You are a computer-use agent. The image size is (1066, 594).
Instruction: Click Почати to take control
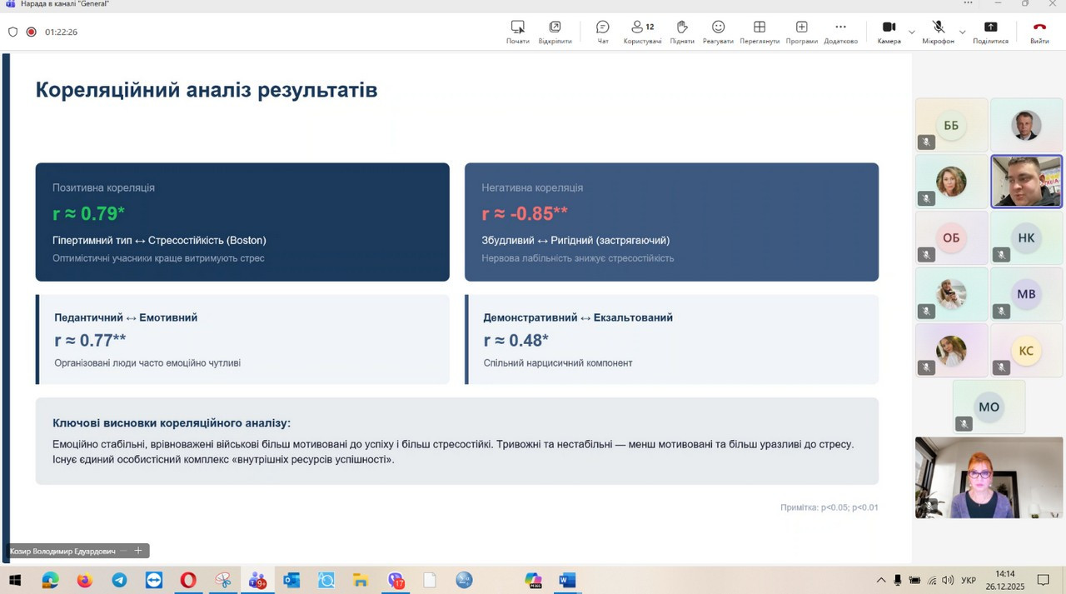pyautogui.click(x=517, y=32)
